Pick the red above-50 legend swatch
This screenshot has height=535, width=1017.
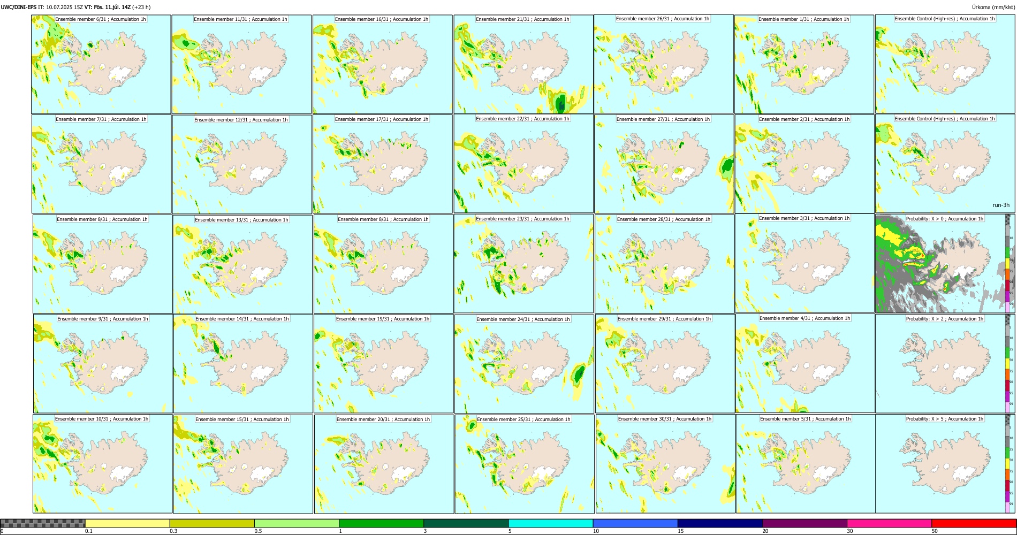coord(974,523)
